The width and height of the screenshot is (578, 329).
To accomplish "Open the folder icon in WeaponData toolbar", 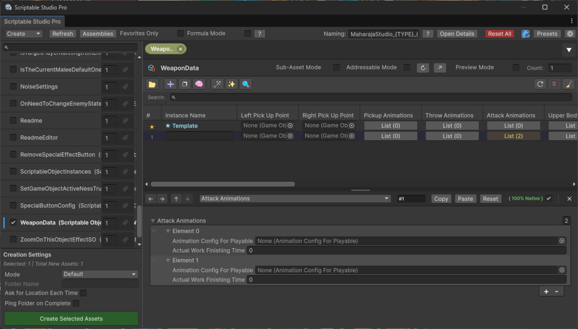I will coord(152,84).
